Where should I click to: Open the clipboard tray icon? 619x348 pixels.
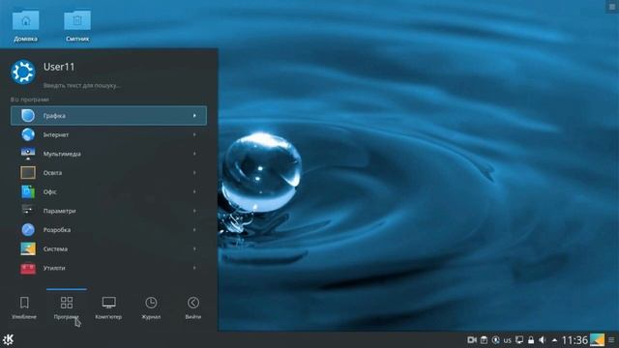tap(484, 339)
